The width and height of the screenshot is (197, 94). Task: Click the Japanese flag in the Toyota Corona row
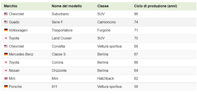(x=6, y=62)
